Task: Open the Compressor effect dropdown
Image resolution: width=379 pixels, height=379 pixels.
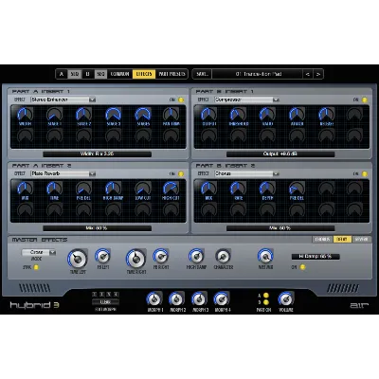Action: (x=246, y=99)
